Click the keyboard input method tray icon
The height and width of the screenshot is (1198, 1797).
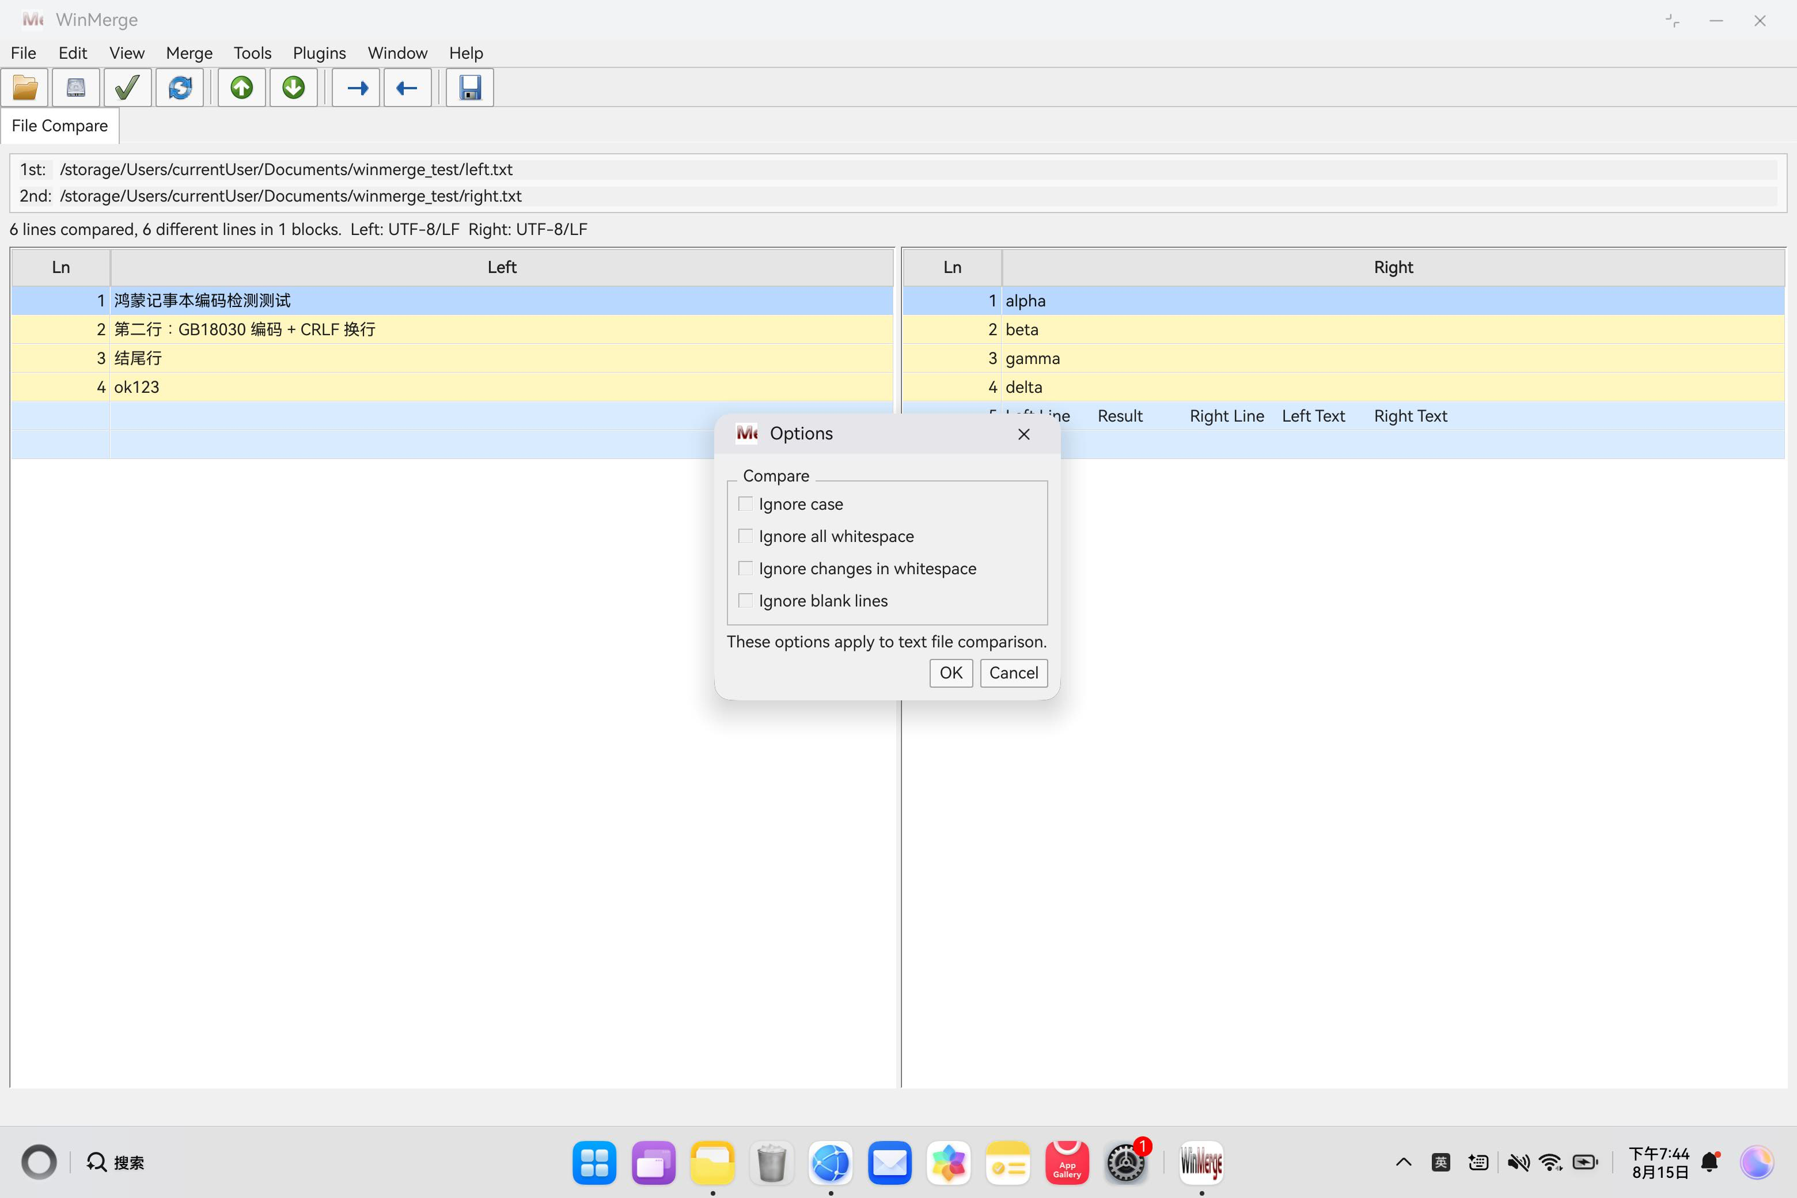click(x=1478, y=1163)
